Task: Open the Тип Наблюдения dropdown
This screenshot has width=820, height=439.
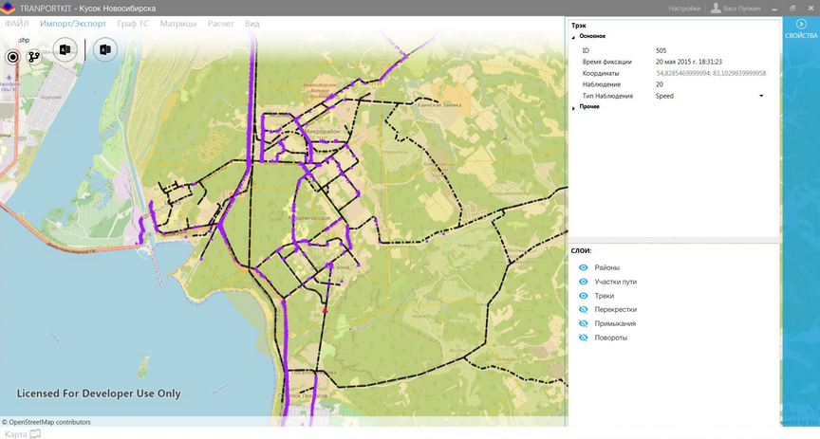Action: 761,96
